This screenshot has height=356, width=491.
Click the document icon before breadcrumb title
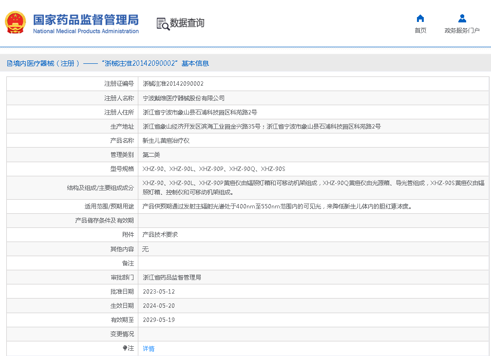pos(9,64)
